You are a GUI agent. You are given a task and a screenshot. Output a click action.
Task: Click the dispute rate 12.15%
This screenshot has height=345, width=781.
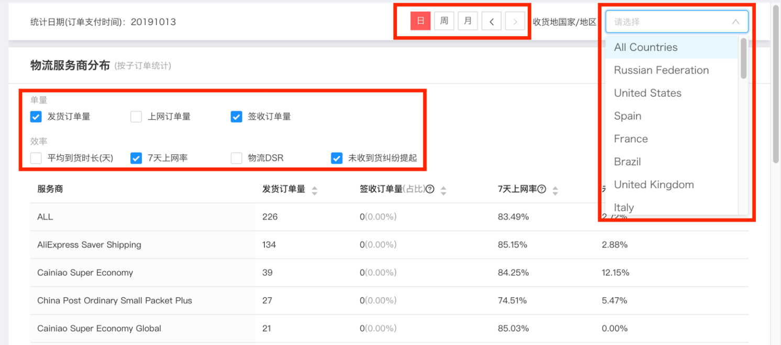click(616, 273)
